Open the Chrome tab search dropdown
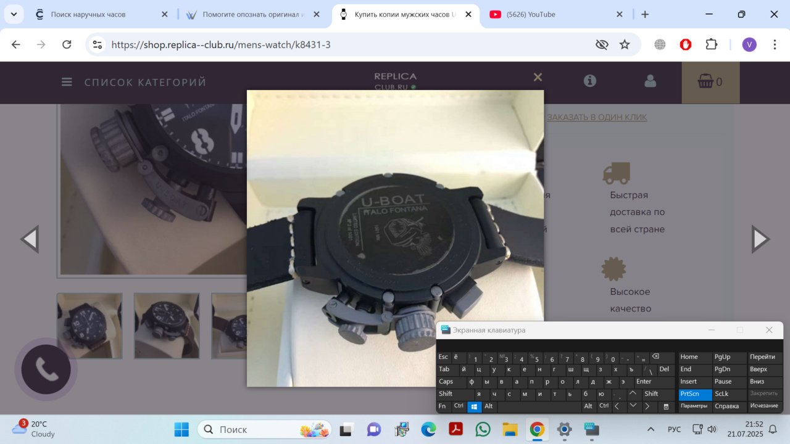The width and height of the screenshot is (790, 444). [14, 14]
